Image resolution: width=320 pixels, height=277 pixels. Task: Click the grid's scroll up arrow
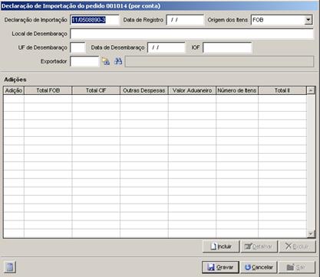[311, 90]
